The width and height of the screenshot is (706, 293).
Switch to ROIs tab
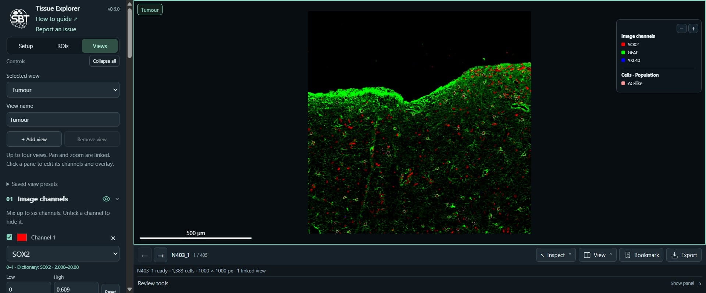(63, 46)
